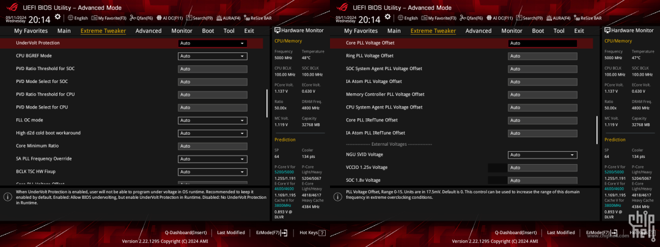This screenshot has height=247, width=660.
Task: Open Advanced tab in left BIOS screen
Action: click(x=148, y=30)
